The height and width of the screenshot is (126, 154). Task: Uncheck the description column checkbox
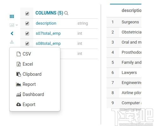pos(27,23)
